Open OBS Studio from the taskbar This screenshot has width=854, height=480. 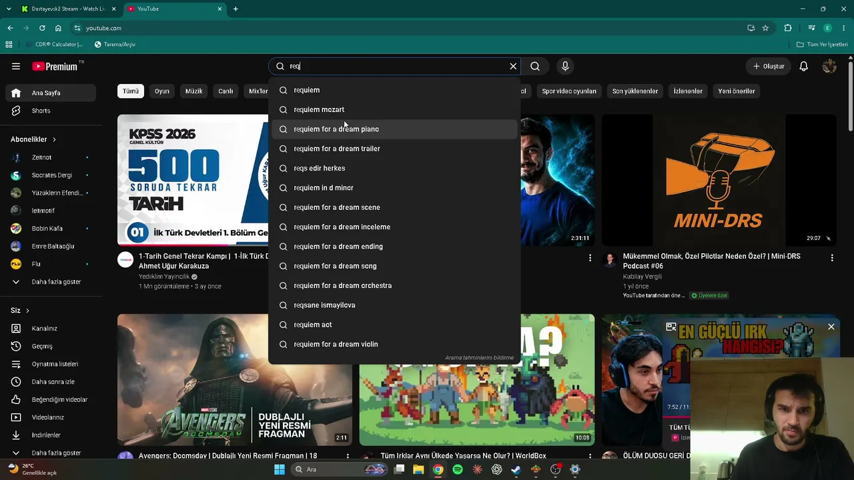(555, 469)
